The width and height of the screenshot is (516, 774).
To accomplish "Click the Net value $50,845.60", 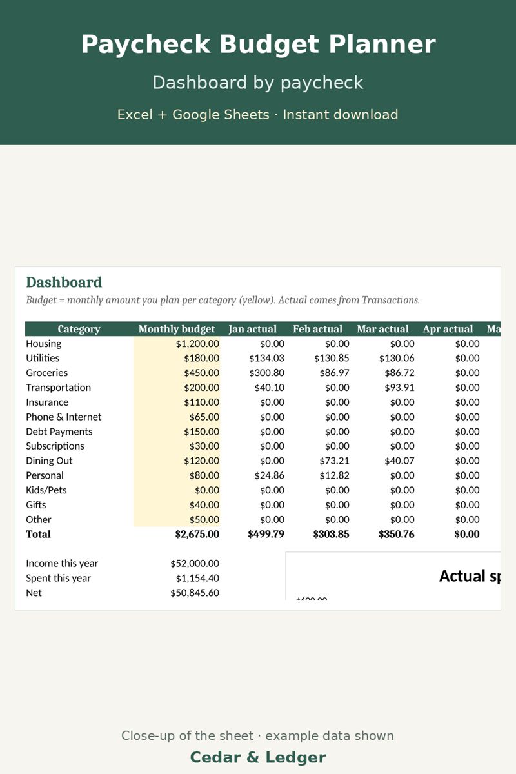I will tap(195, 593).
